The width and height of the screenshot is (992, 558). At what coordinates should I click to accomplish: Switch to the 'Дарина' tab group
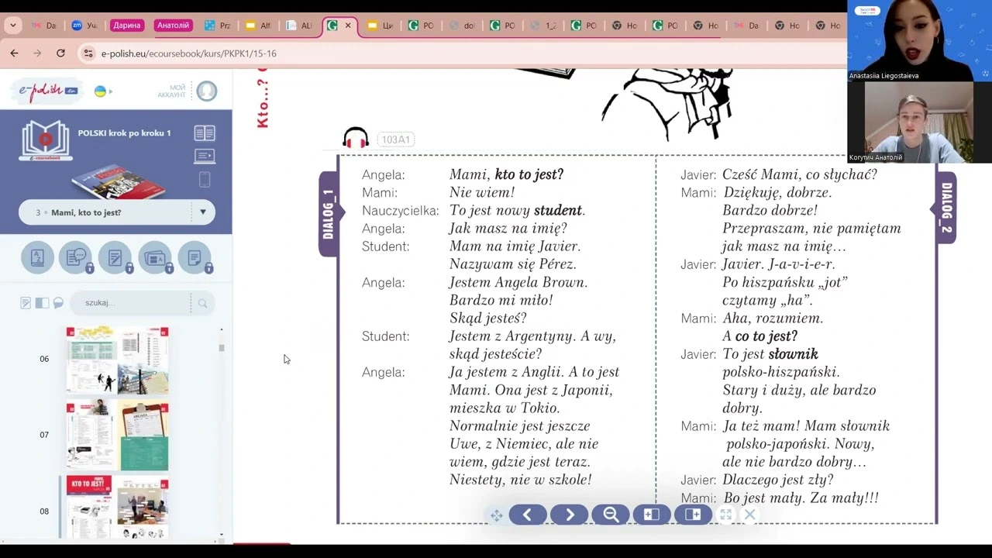126,26
